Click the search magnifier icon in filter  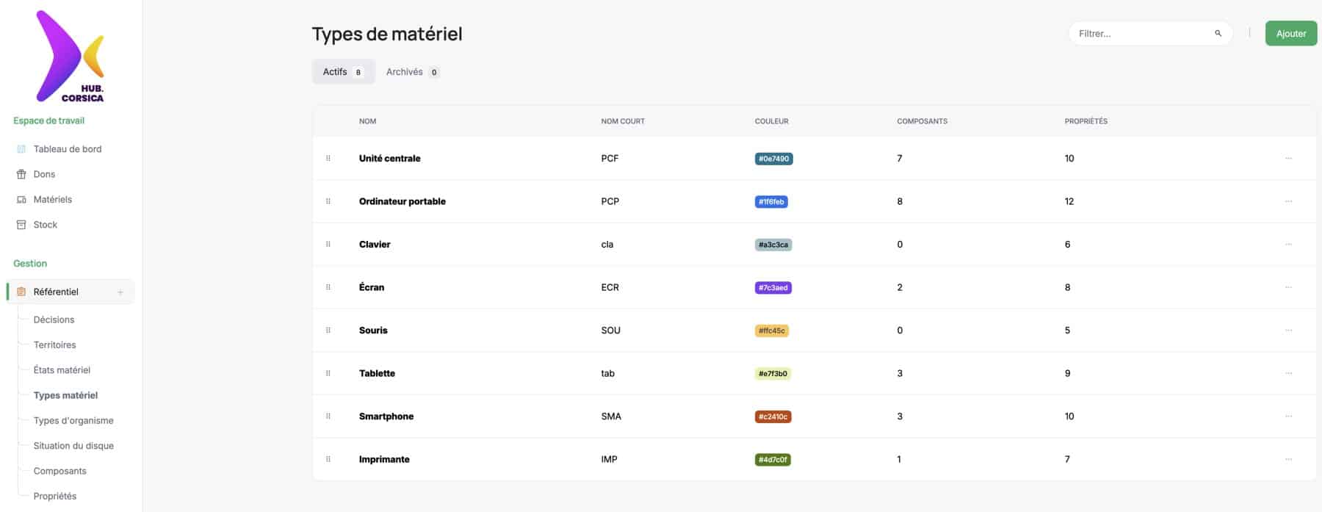click(x=1218, y=33)
